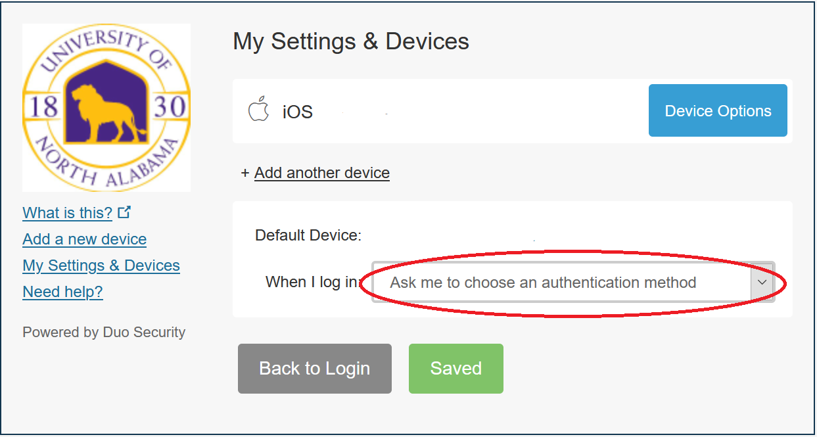Open the What is this? link
The height and width of the screenshot is (437, 817).
[68, 213]
